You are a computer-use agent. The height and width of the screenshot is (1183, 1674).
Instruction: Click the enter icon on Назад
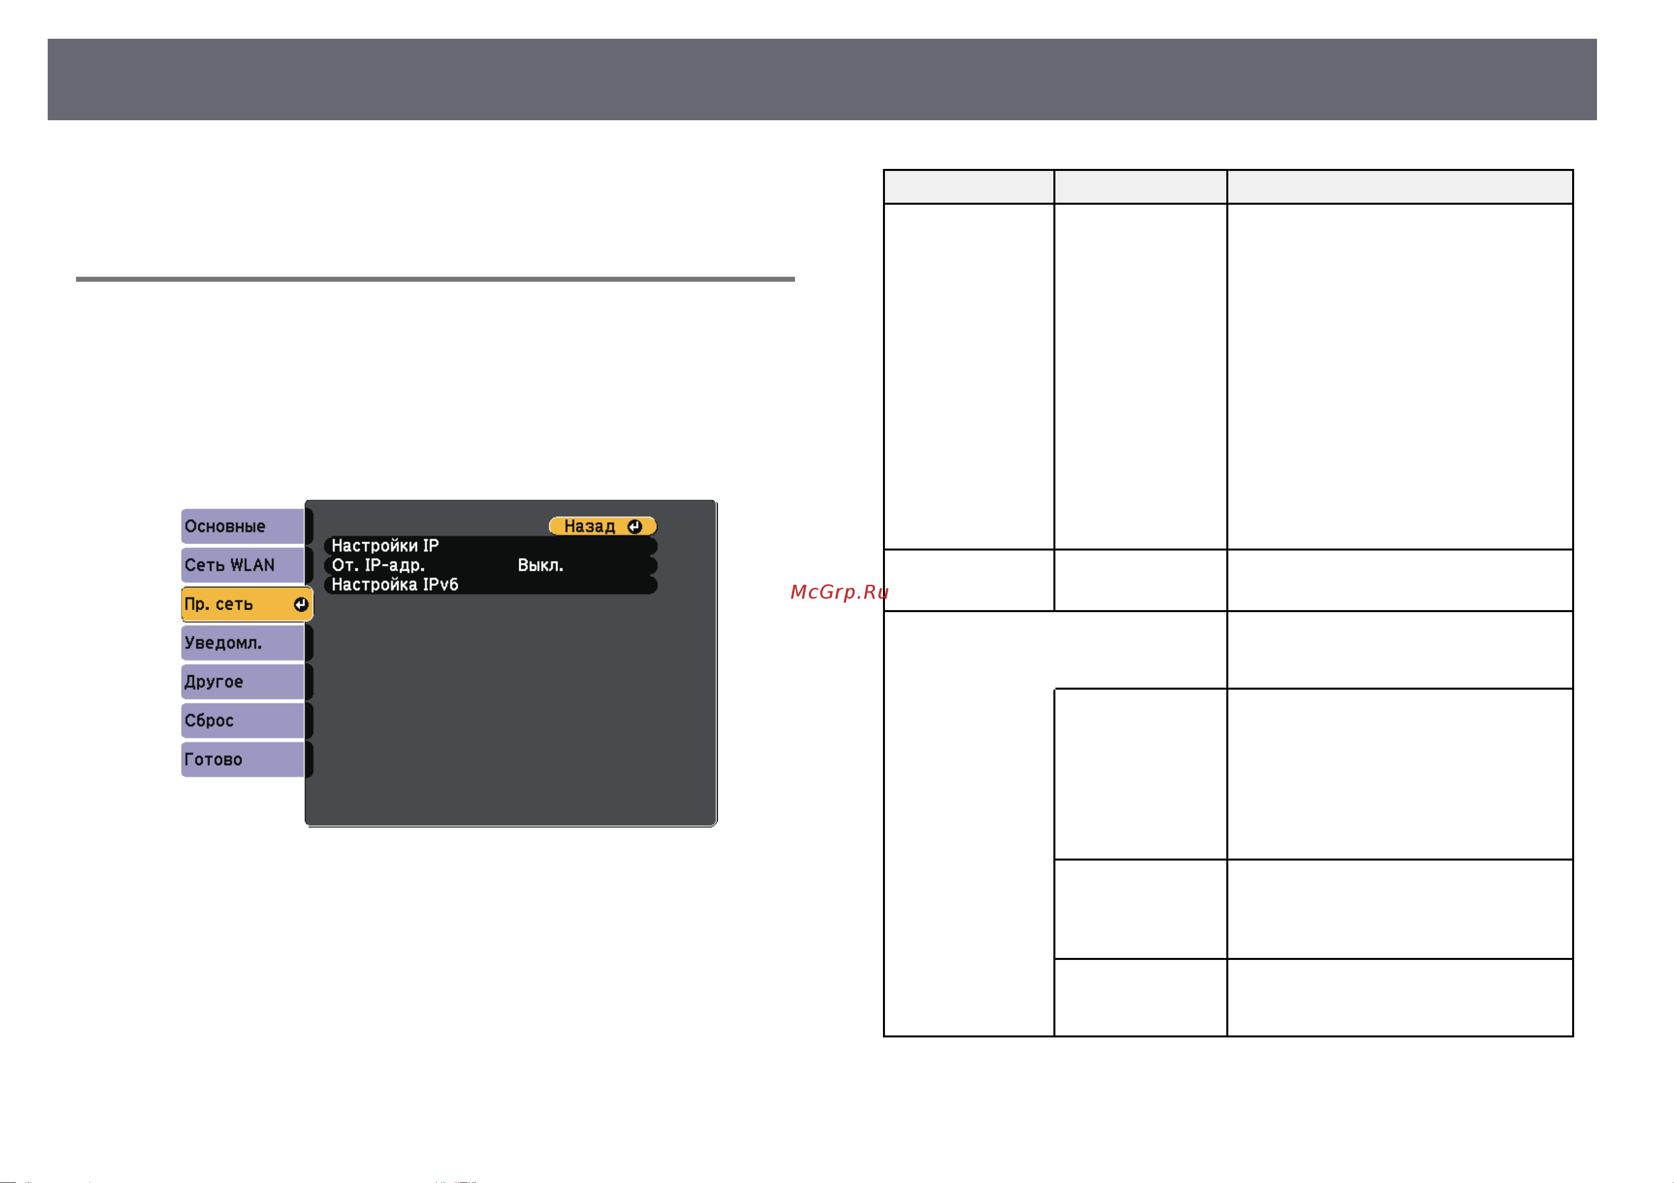point(635,526)
